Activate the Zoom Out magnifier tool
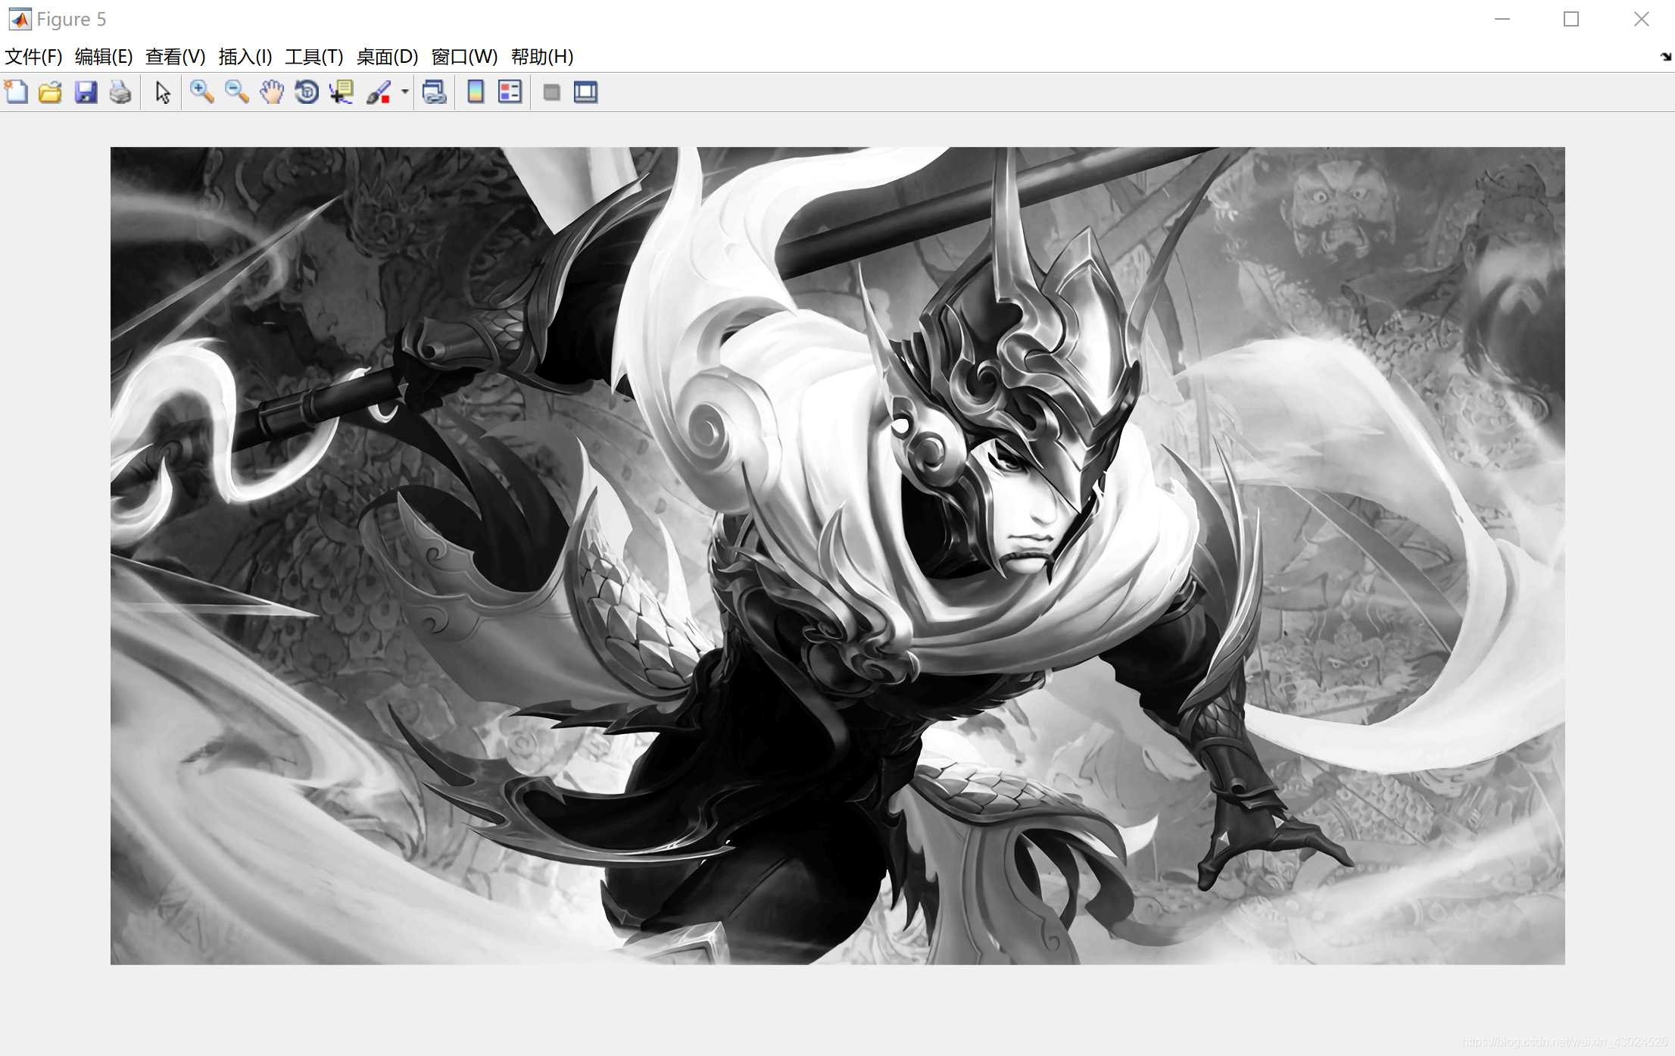The width and height of the screenshot is (1675, 1056). click(x=236, y=92)
